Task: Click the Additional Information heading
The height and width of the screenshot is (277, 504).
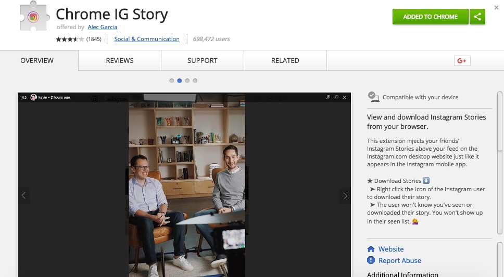Action: (402, 274)
